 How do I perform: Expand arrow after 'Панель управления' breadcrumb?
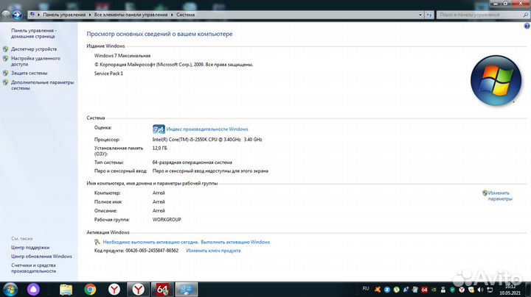coord(90,15)
